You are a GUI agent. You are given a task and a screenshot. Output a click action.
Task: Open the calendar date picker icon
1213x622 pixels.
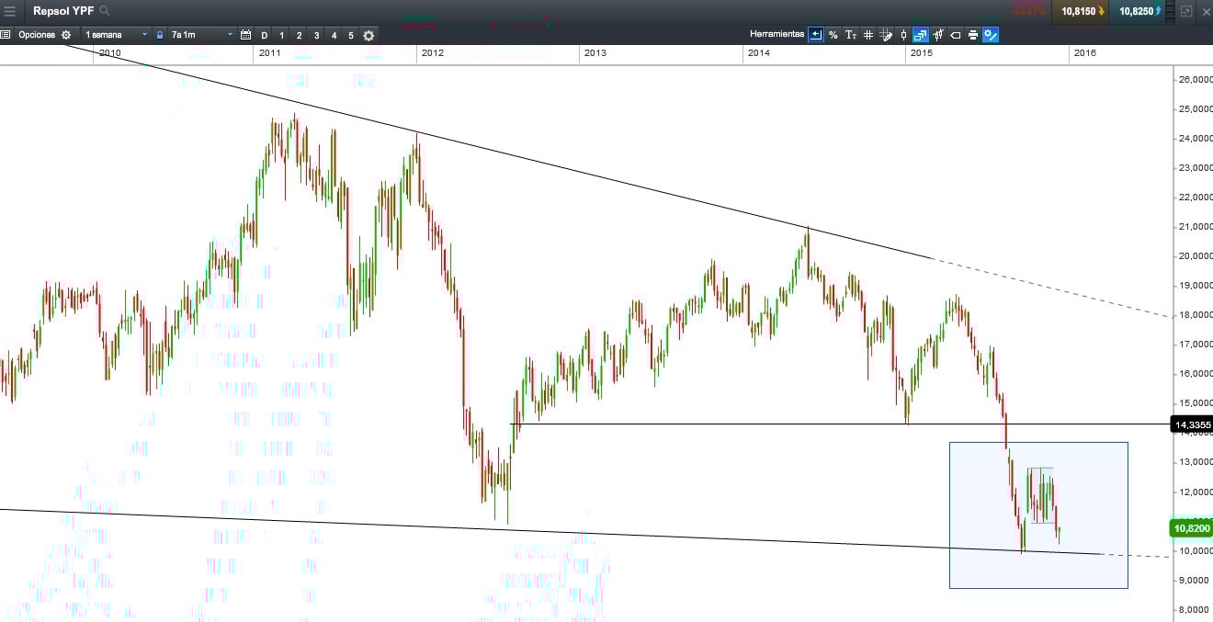pos(245,35)
